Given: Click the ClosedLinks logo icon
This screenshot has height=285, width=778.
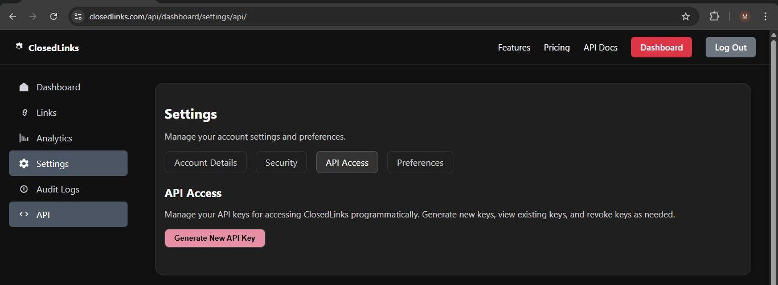Looking at the screenshot, I should [x=19, y=47].
